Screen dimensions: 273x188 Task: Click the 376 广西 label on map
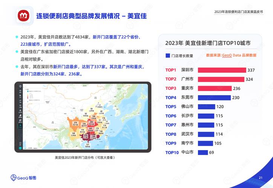(86, 136)
